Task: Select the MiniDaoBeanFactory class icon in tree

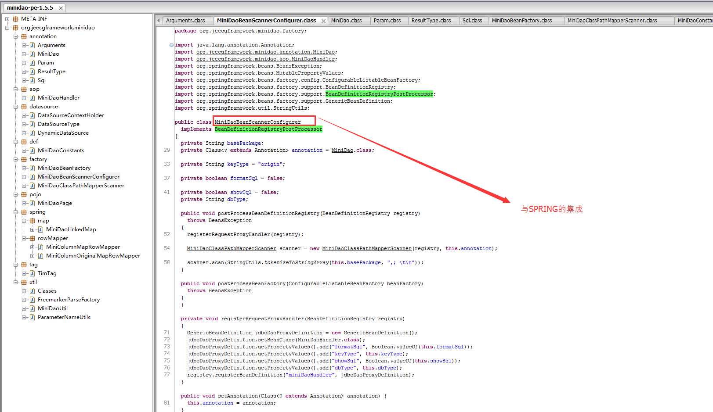Action: pyautogui.click(x=32, y=168)
